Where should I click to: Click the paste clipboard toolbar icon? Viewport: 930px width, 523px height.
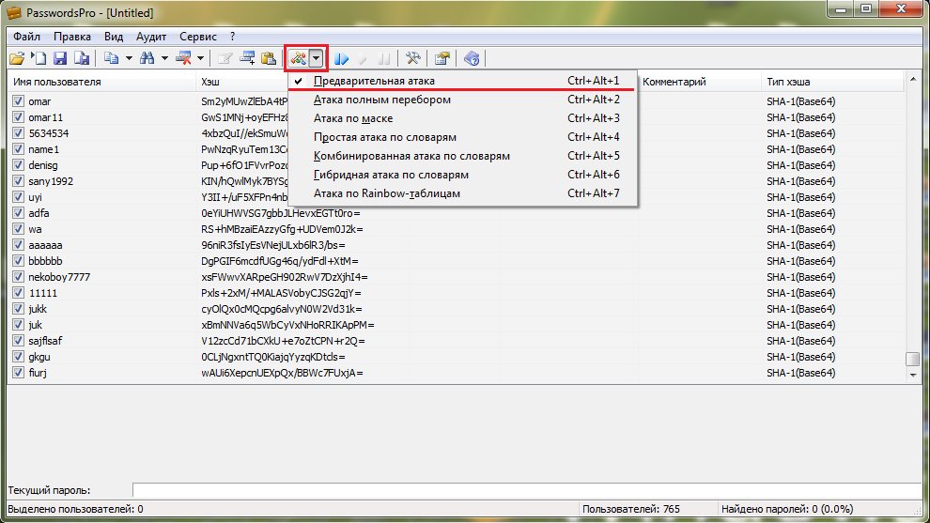[268, 59]
